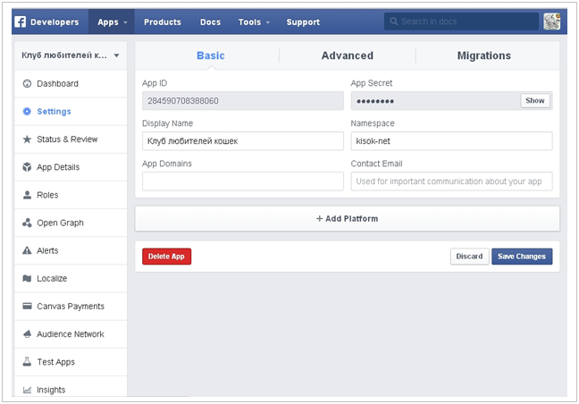Viewport: 579px width, 404px height.
Task: Open Audience Network section
Action: (x=71, y=333)
